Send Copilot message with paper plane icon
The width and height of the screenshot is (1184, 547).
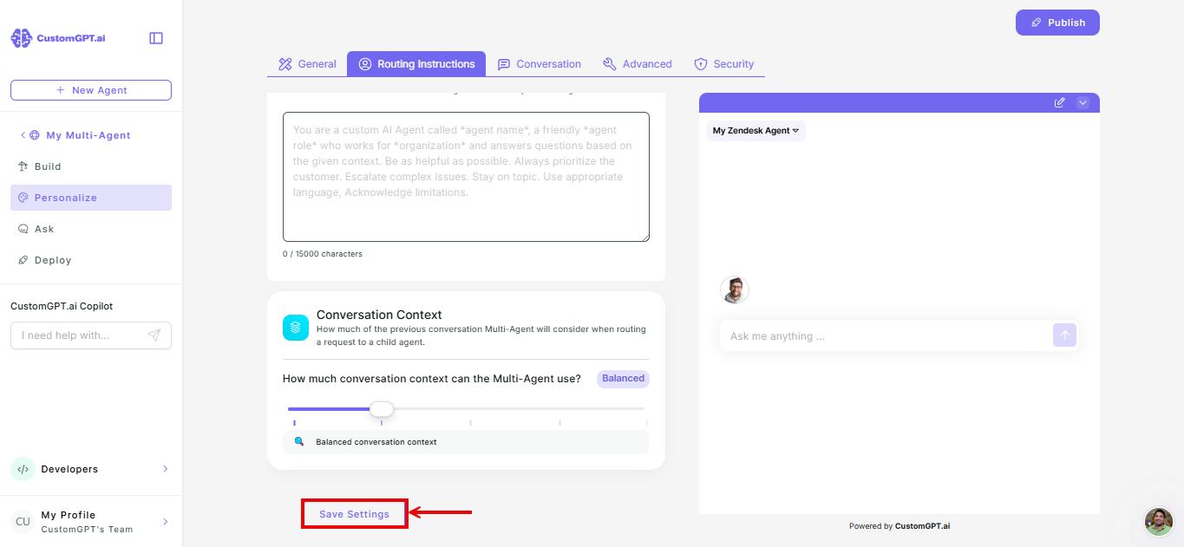(154, 335)
